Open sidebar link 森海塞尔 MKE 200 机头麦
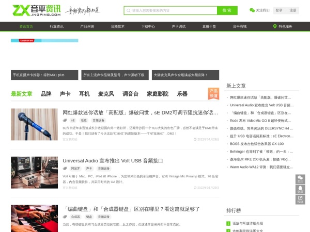Viewport: 310px width, 232px height. [260, 159]
